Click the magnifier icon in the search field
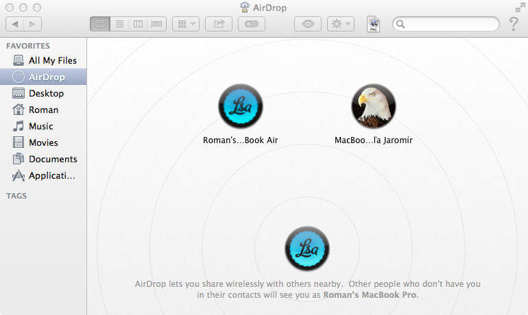This screenshot has height=315, width=528. pyautogui.click(x=400, y=24)
